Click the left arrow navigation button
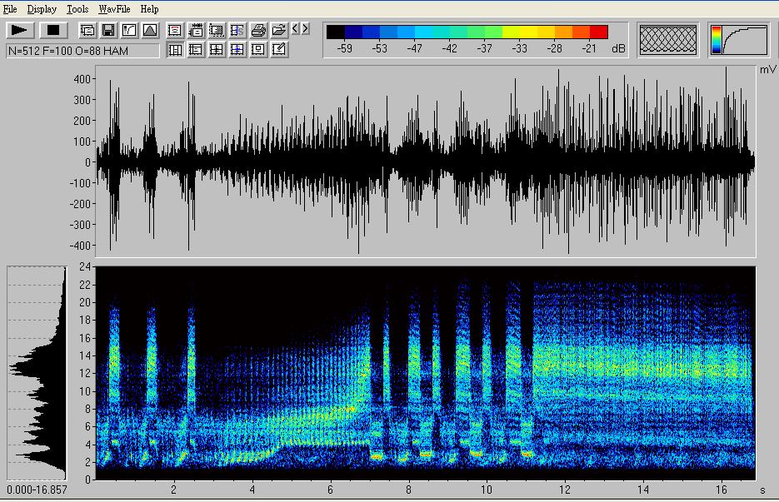Viewport: 779px width, 502px height. click(295, 29)
